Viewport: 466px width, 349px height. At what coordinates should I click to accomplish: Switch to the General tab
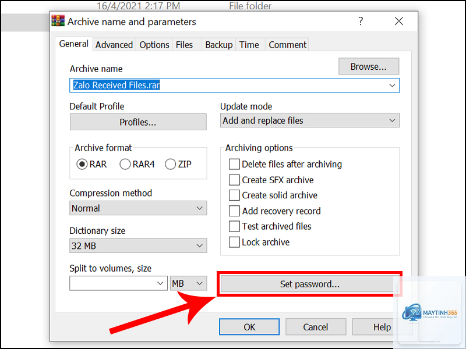coord(73,44)
